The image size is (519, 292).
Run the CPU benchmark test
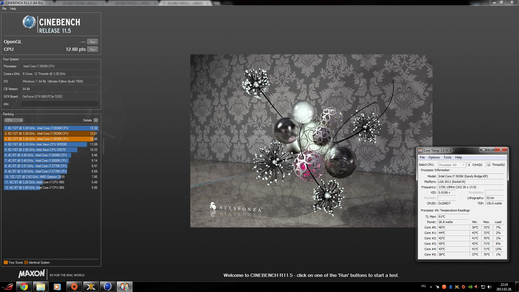tap(92, 49)
